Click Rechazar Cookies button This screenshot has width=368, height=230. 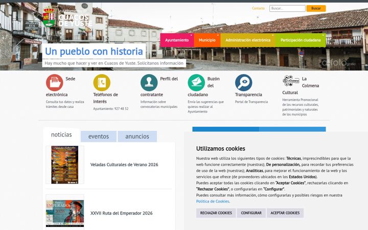[x=216, y=213]
